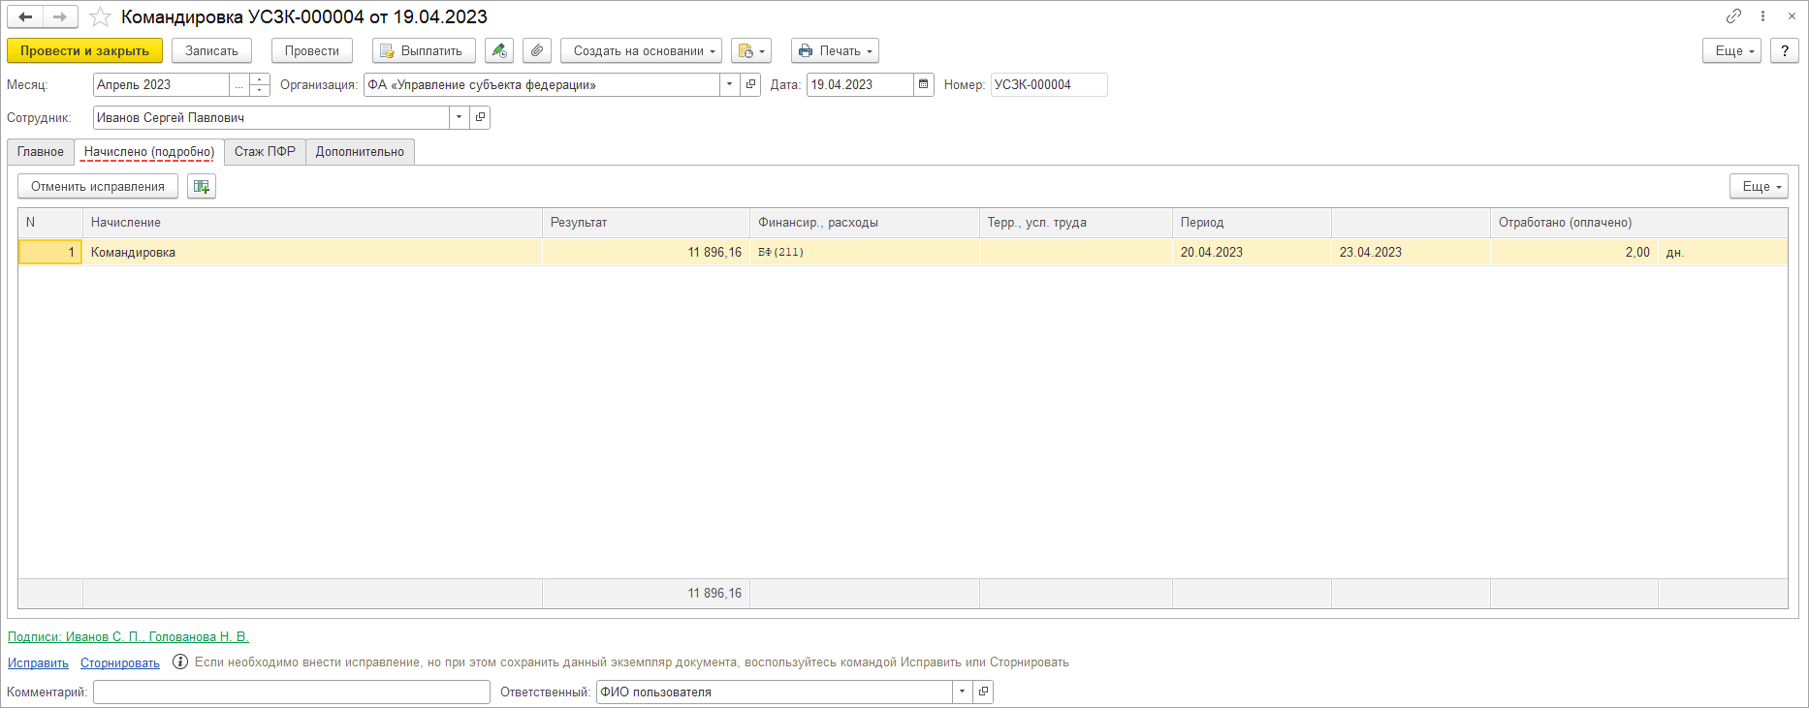1809x708 pixels.
Task: Click Провести и закрыть
Action: [84, 50]
